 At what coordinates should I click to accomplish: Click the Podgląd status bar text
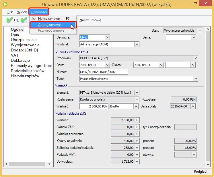[200, 172]
